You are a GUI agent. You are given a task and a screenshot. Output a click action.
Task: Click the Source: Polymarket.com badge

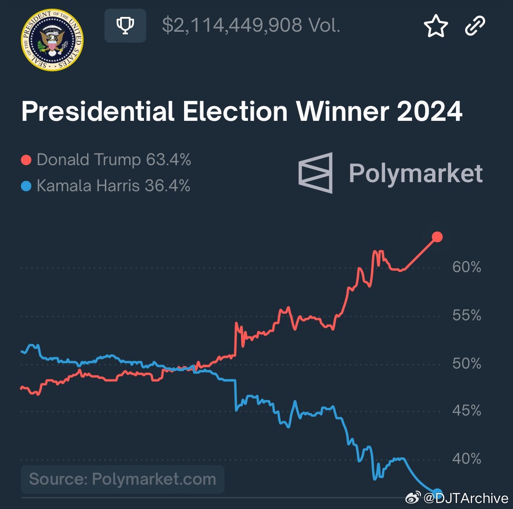click(123, 479)
